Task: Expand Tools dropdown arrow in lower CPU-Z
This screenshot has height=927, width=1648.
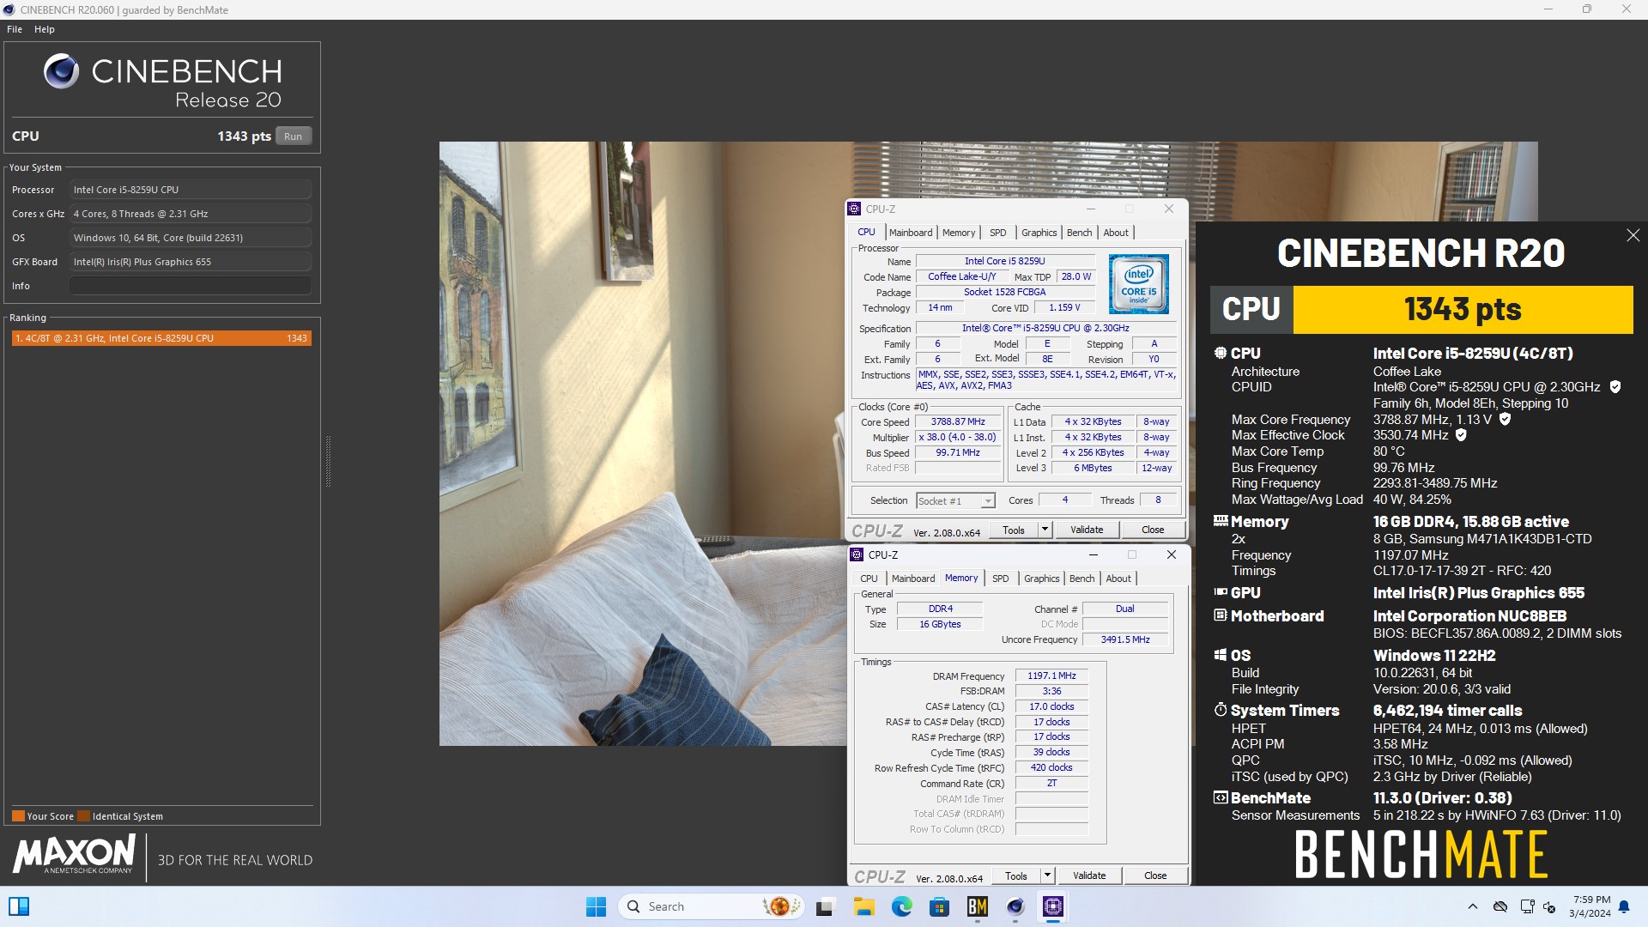Action: point(1047,876)
